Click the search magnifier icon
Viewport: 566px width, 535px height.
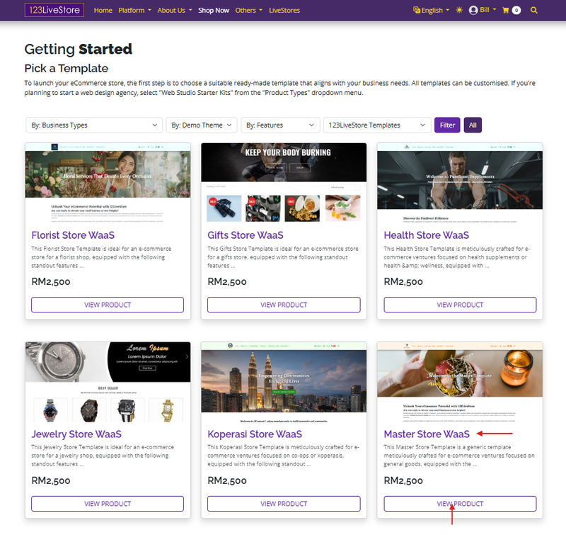pos(533,11)
